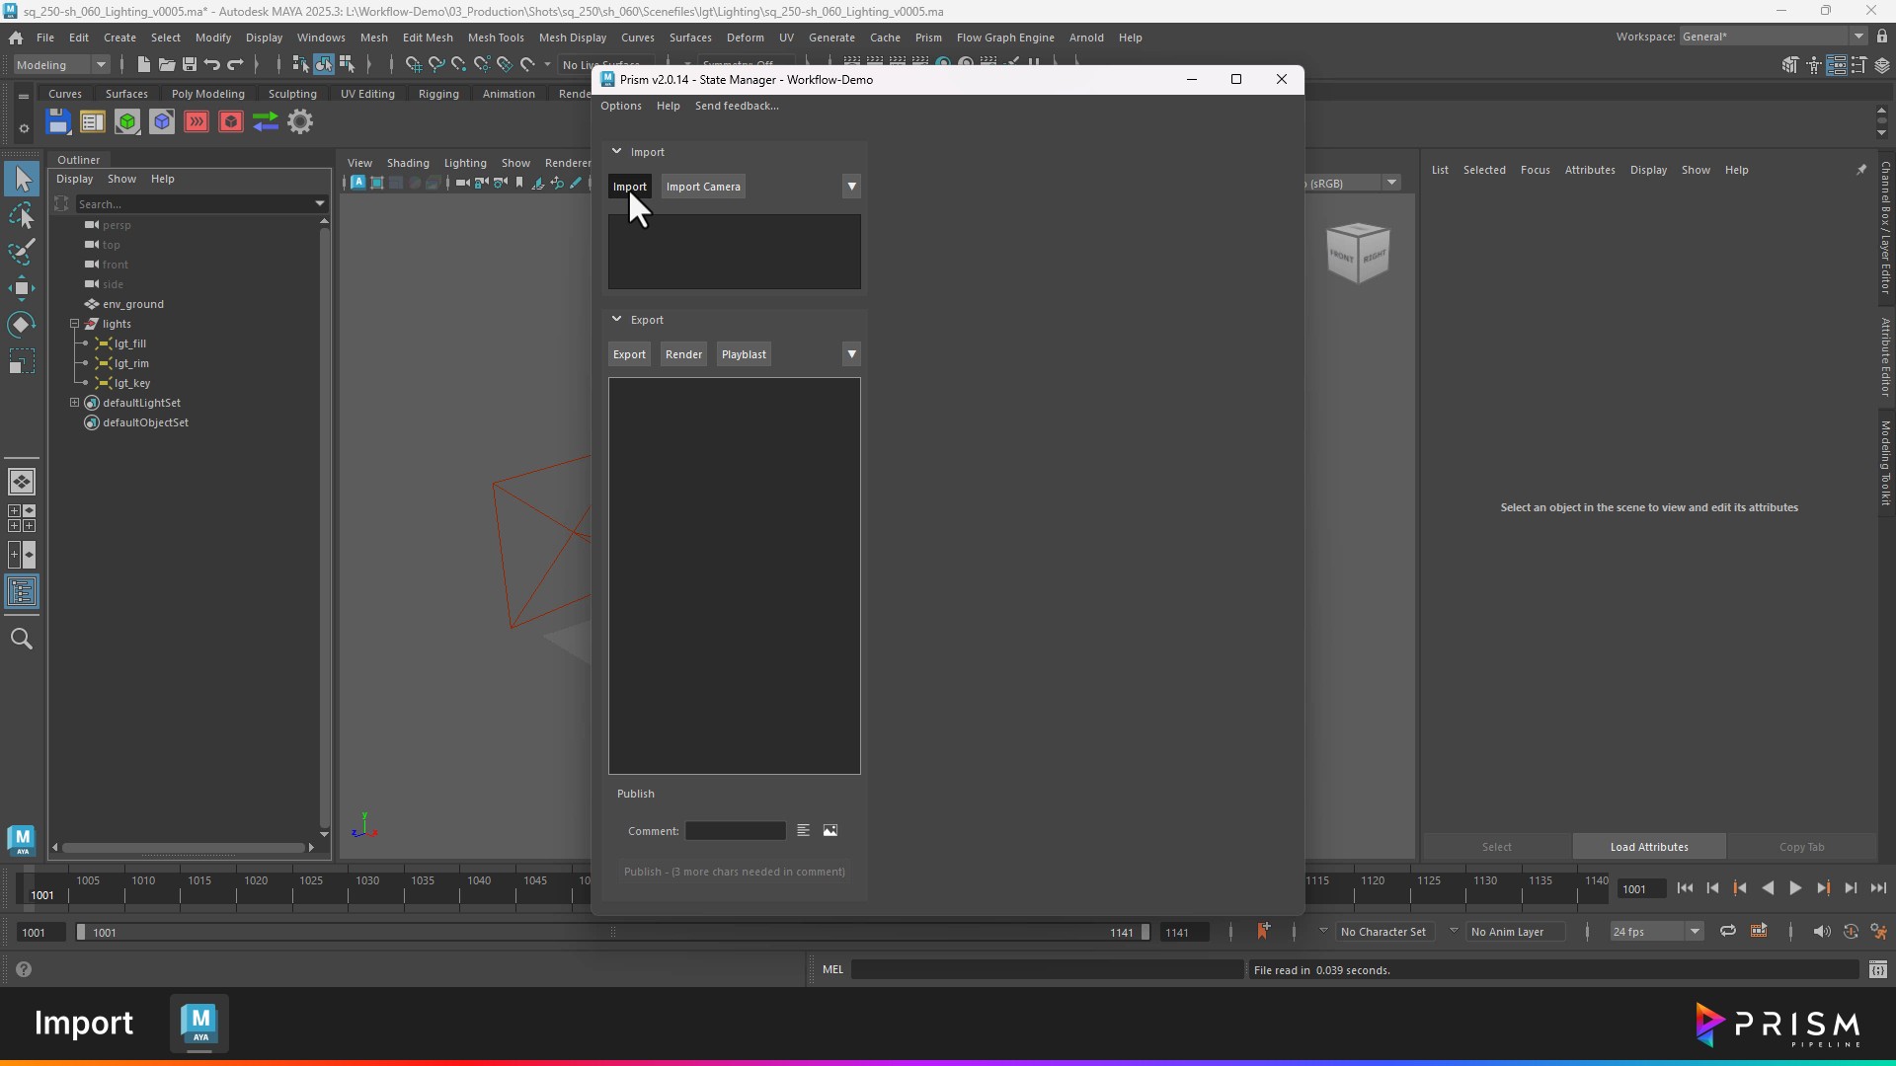Toggle select by component type mode

pos(347,65)
